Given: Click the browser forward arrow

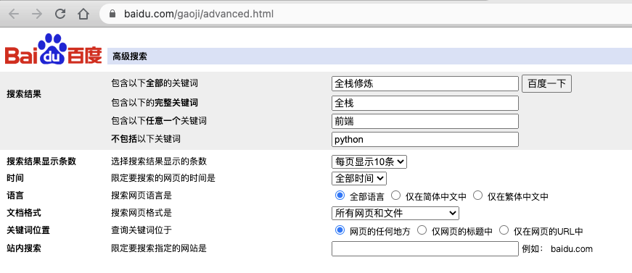Looking at the screenshot, I should (37, 14).
